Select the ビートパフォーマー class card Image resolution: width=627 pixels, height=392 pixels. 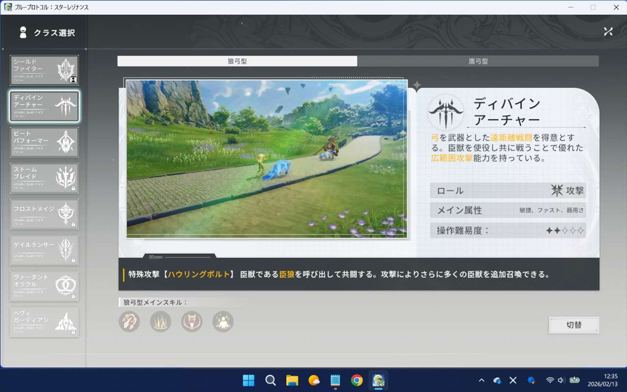click(x=44, y=142)
